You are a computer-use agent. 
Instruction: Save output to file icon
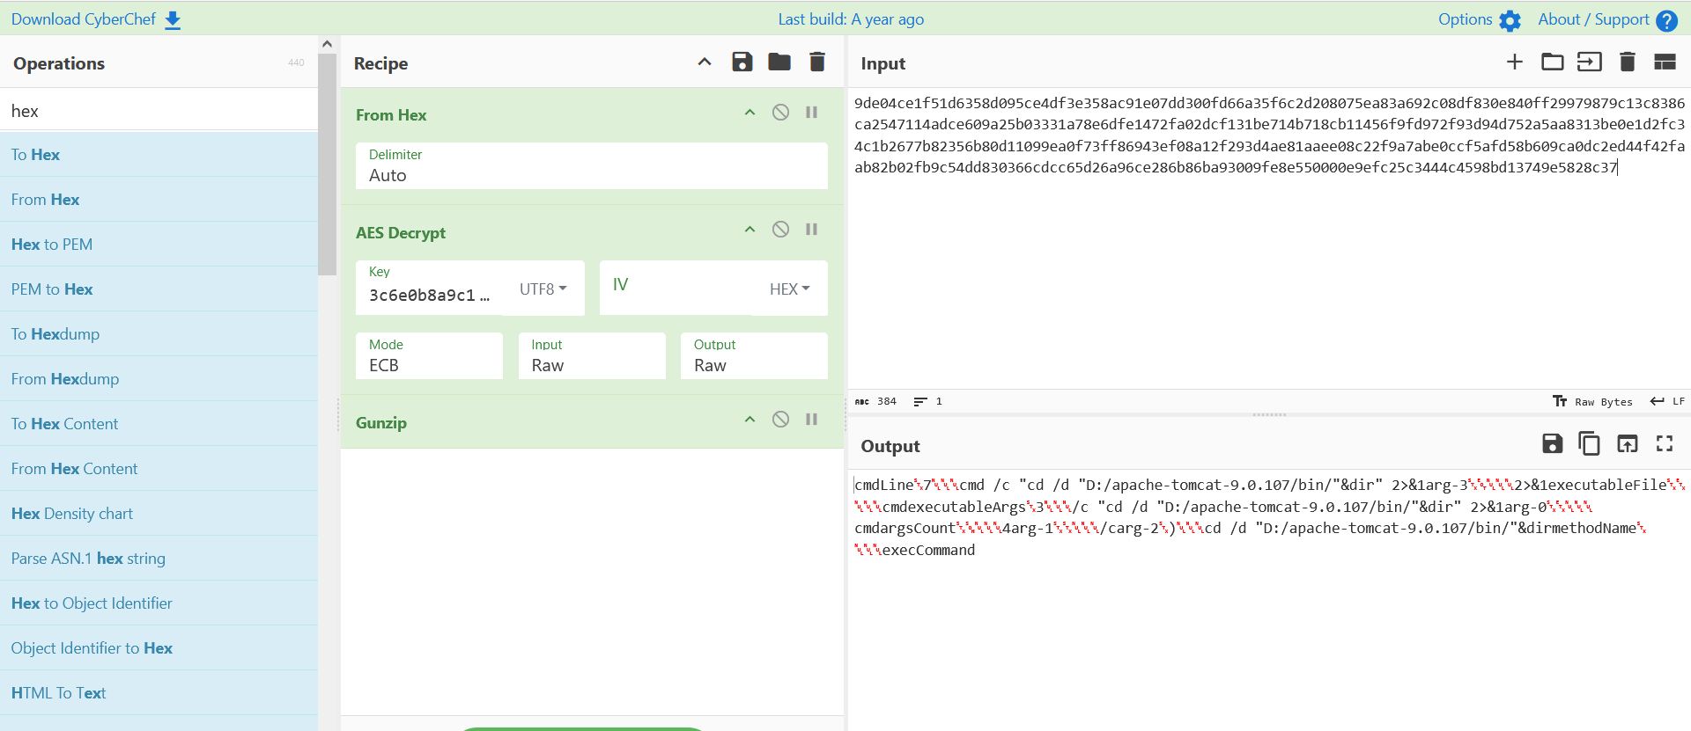[x=1553, y=443]
